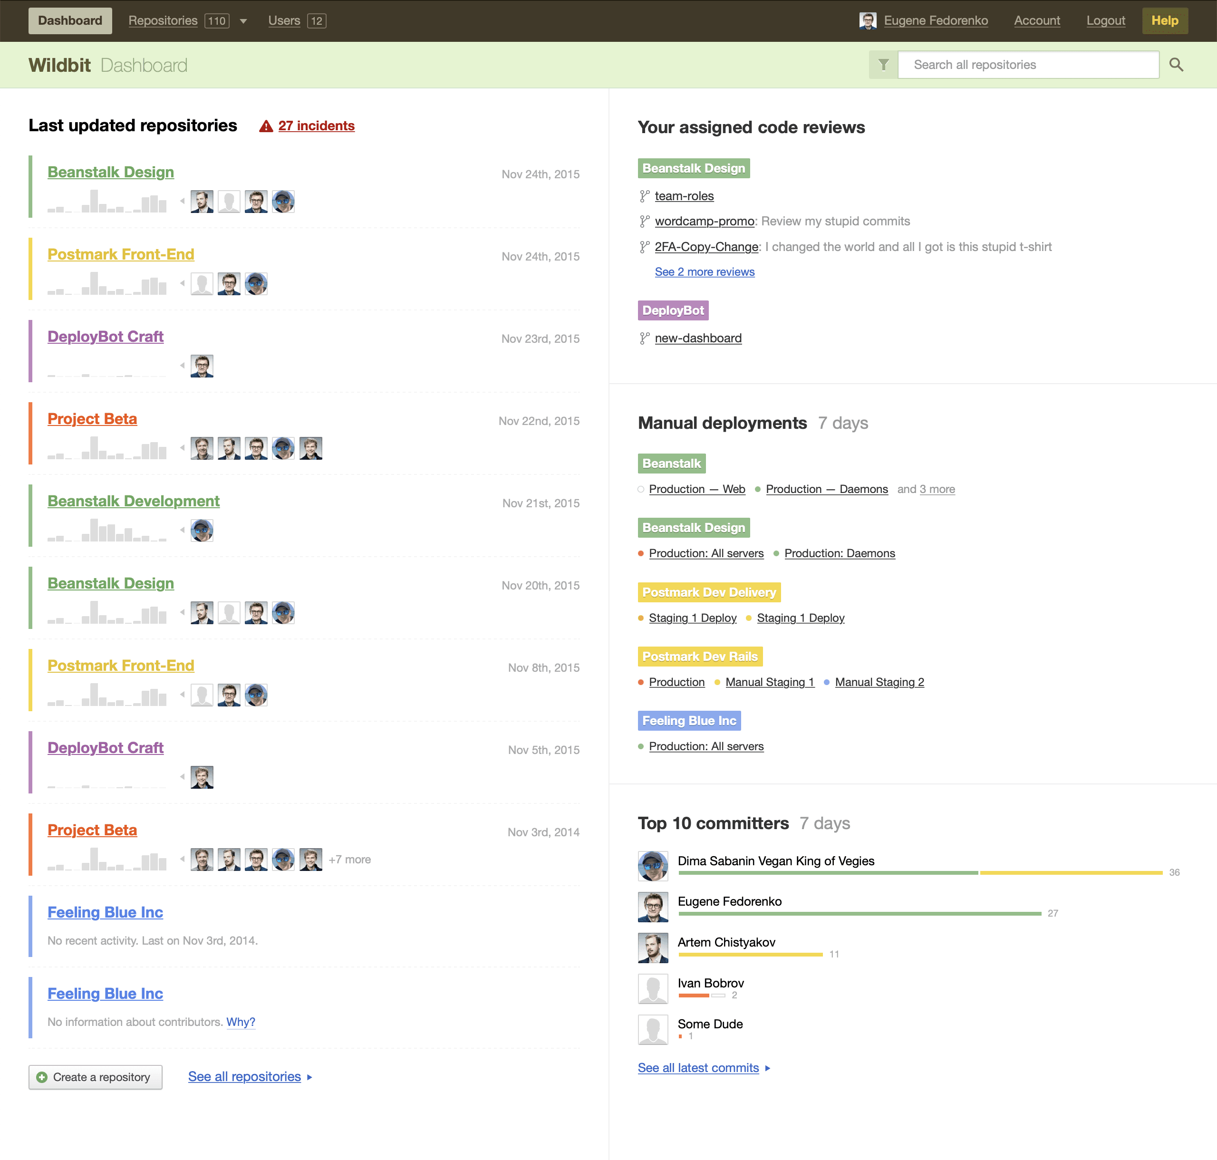Screen dimensions: 1217x1160
Task: Click the Create a repository button
Action: 95,1077
